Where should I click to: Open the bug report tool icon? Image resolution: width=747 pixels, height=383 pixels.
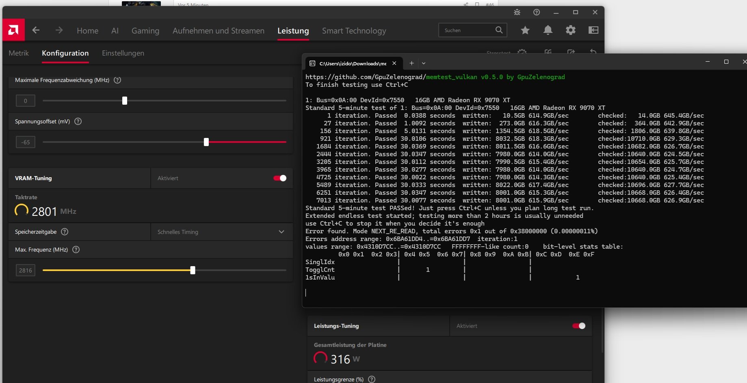(517, 12)
